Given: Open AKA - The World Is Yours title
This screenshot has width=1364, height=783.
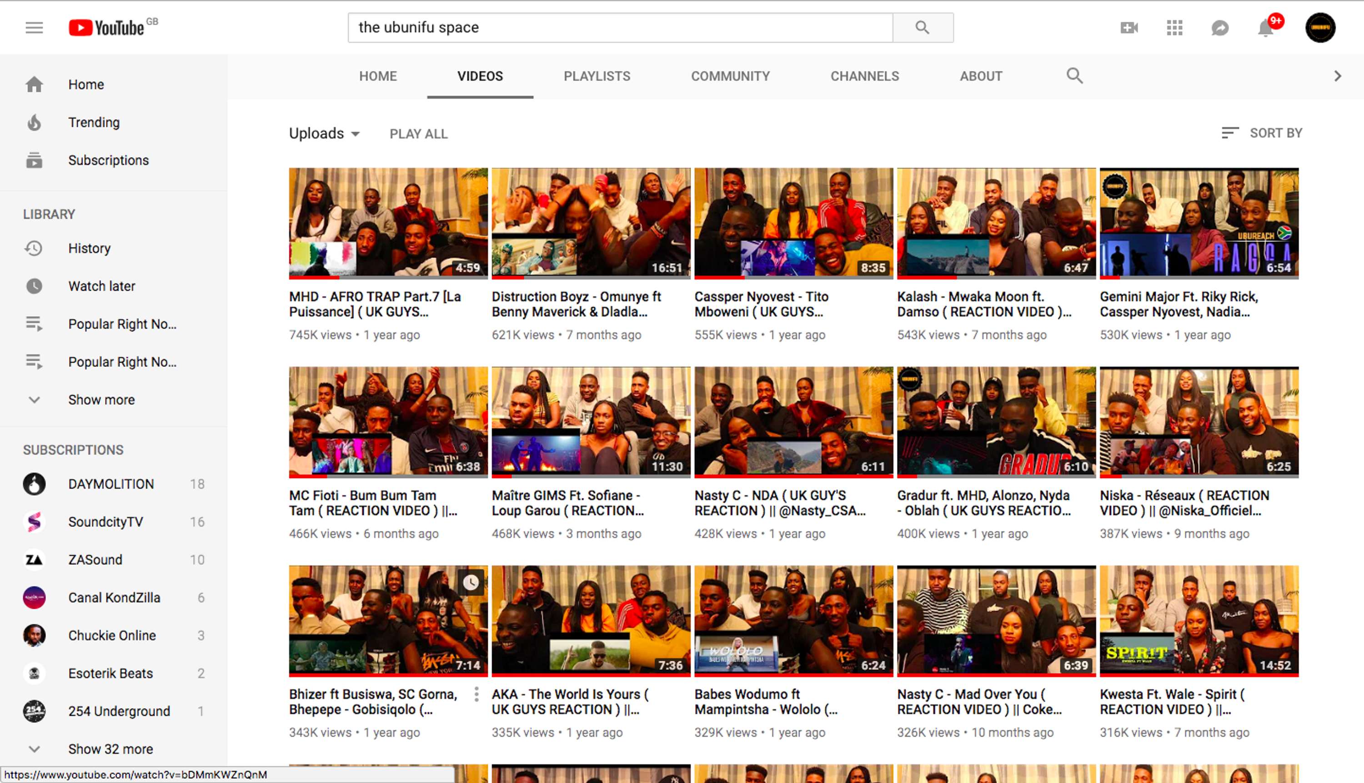Looking at the screenshot, I should point(570,701).
